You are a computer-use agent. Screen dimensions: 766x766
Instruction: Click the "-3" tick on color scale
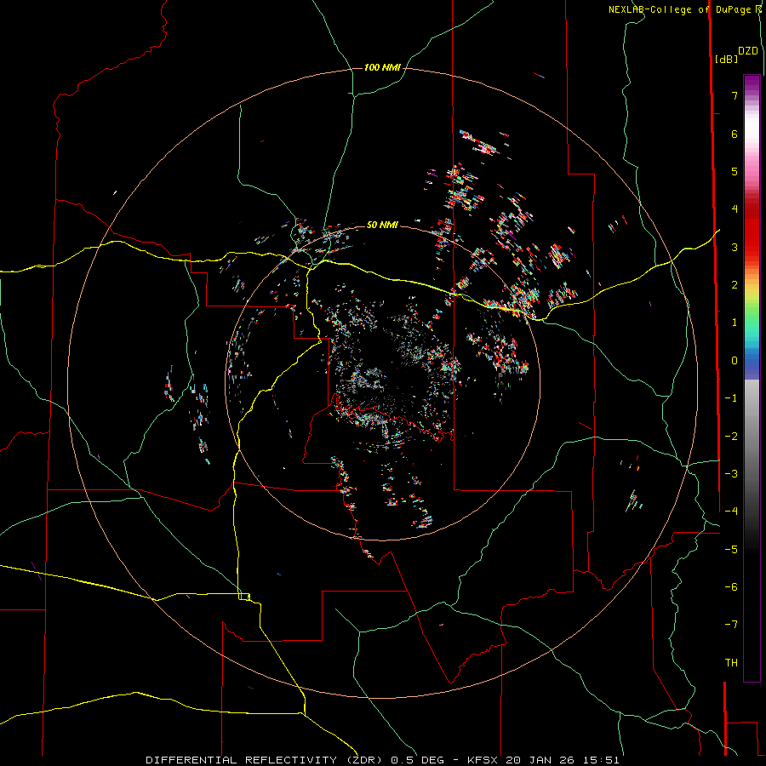tap(731, 474)
